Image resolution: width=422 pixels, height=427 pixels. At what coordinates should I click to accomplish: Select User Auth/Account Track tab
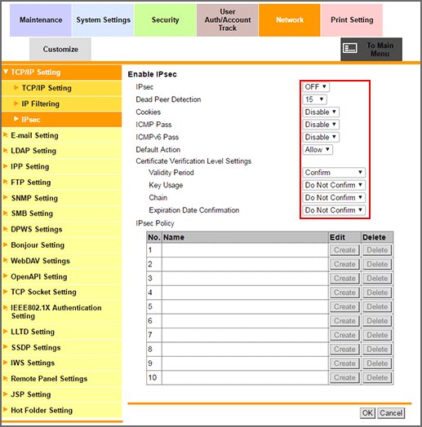coord(228,20)
